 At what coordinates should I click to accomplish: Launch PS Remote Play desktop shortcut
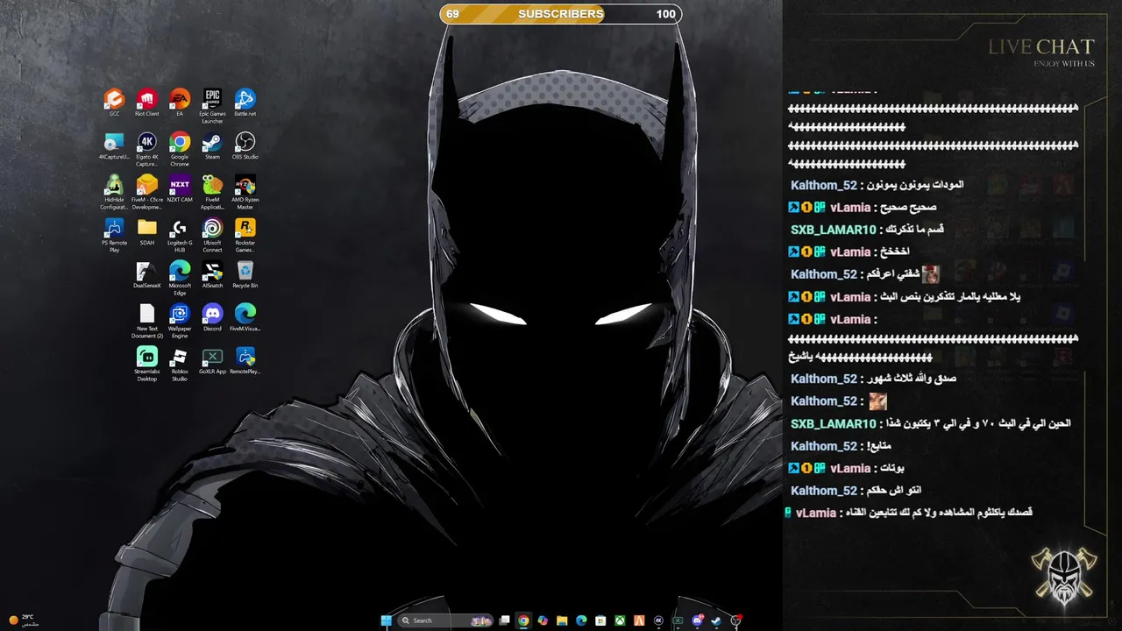tap(114, 235)
